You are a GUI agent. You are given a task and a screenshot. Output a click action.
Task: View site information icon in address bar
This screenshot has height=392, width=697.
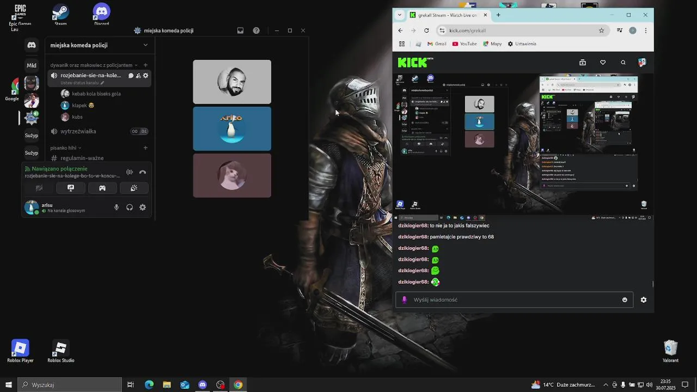pyautogui.click(x=442, y=30)
